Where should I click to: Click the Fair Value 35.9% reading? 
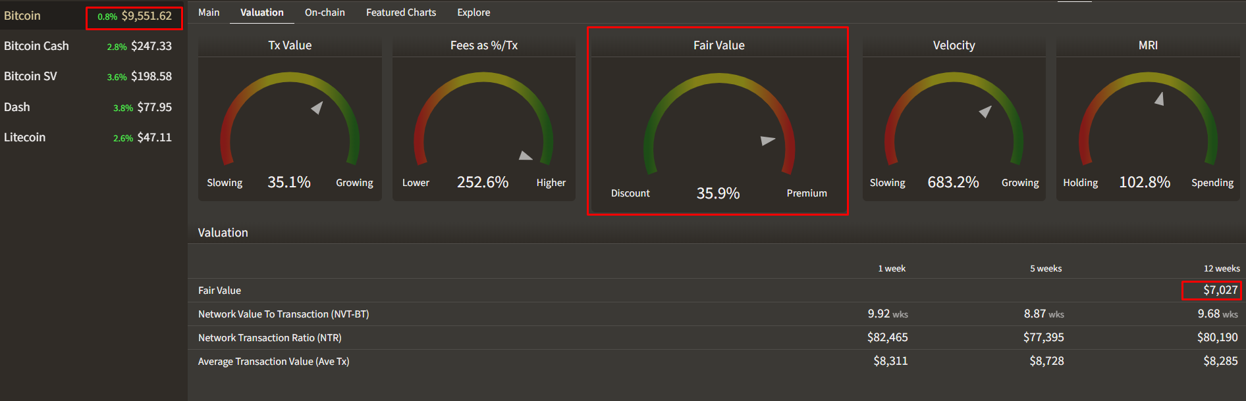(718, 193)
